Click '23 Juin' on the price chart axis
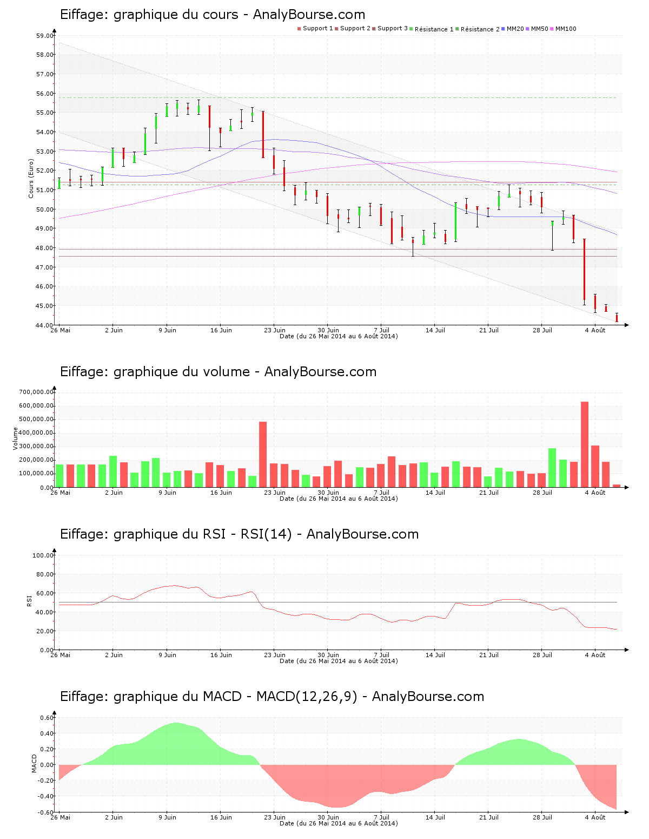 tap(275, 330)
